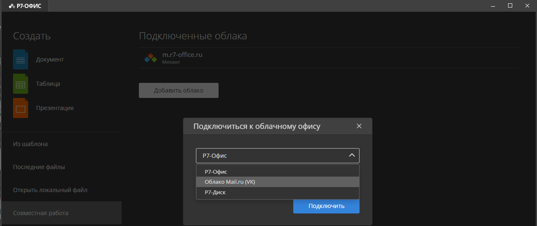This screenshot has height=226, width=537.
Task: Open the m.r7-office.ru connected cloud entry
Action: (x=329, y=58)
